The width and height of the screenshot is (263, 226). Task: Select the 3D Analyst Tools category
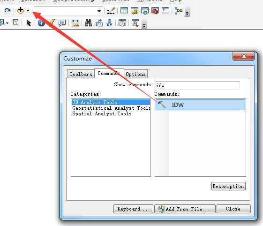click(x=111, y=102)
